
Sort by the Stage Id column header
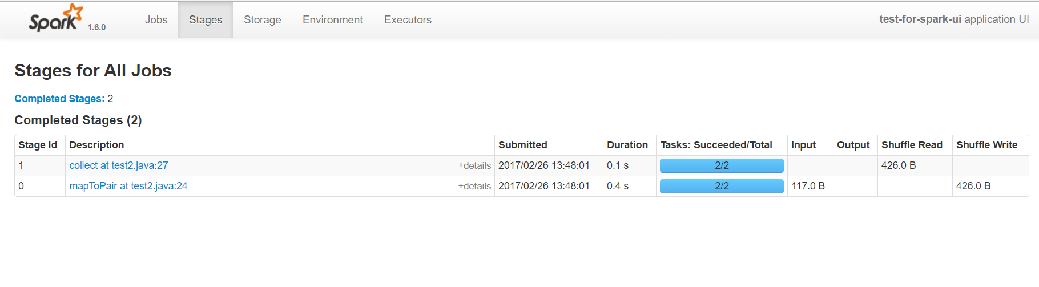pos(38,145)
